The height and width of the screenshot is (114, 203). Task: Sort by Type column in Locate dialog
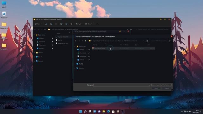coord(136,45)
